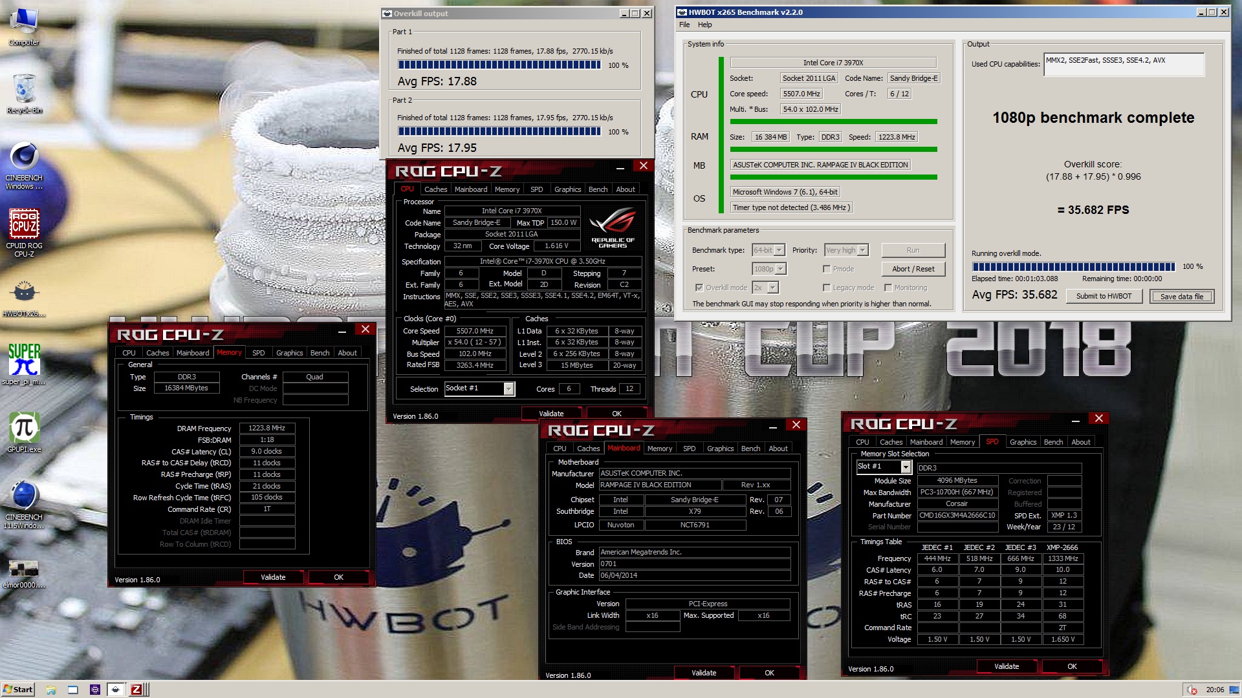The height and width of the screenshot is (698, 1242).
Task: Open the Recycle Bin desktop icon
Action: coord(24,94)
